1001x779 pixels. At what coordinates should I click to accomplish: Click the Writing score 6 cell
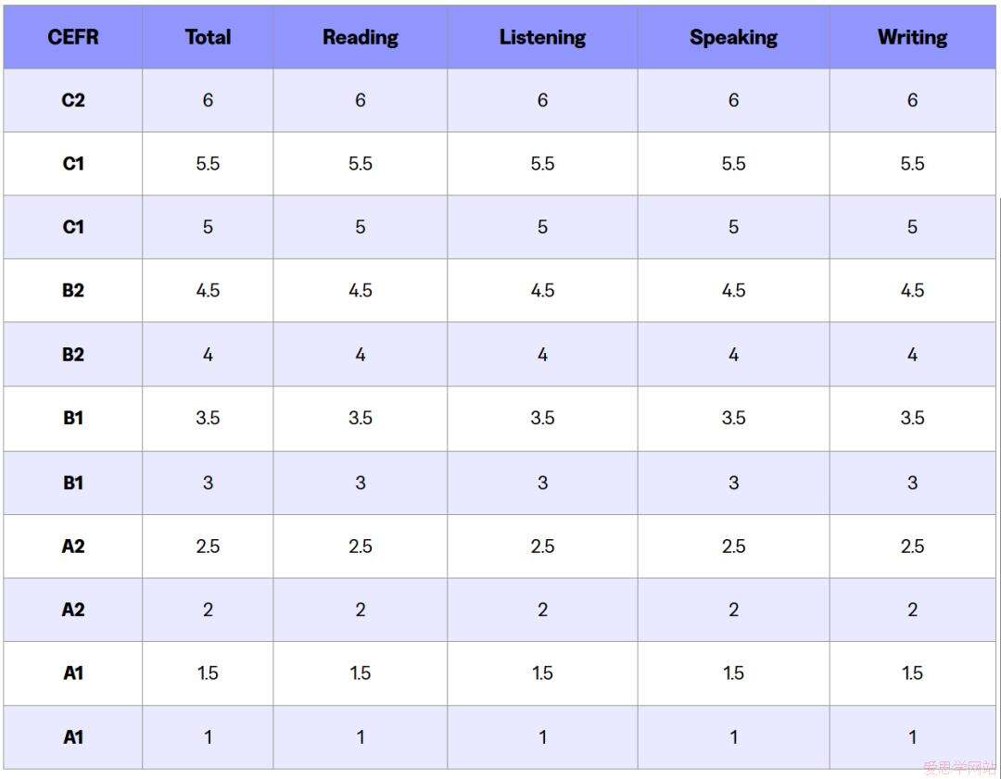pyautogui.click(x=912, y=100)
